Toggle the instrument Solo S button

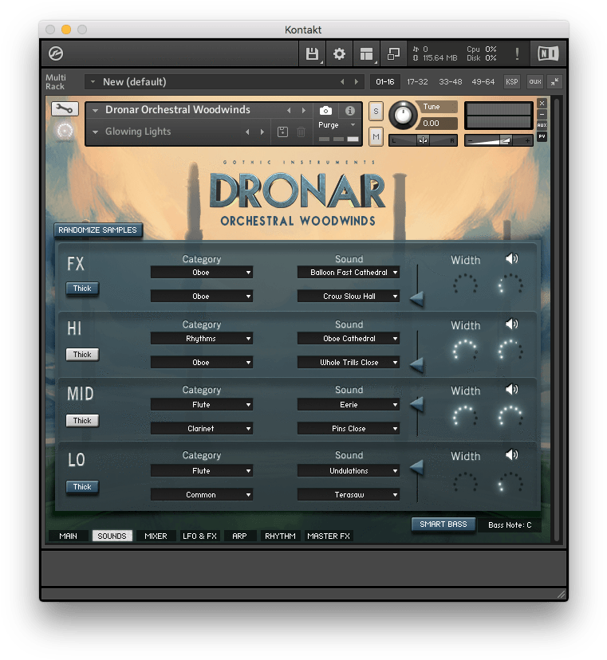point(376,112)
